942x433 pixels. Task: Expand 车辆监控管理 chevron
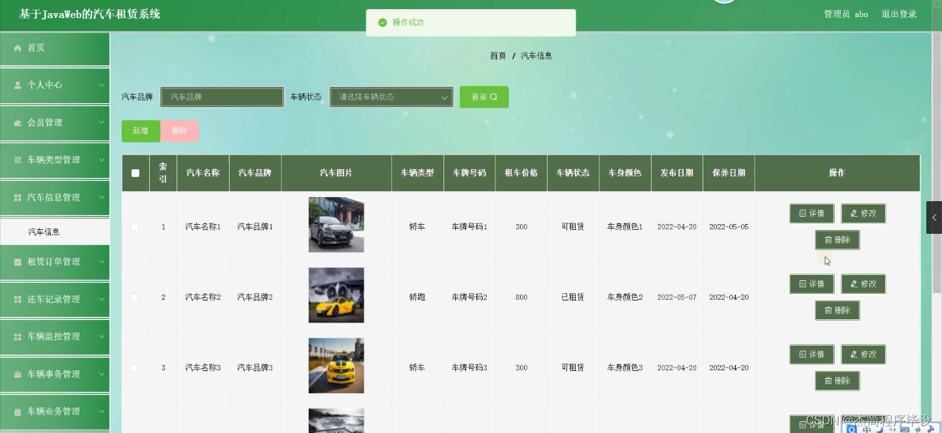(101, 337)
